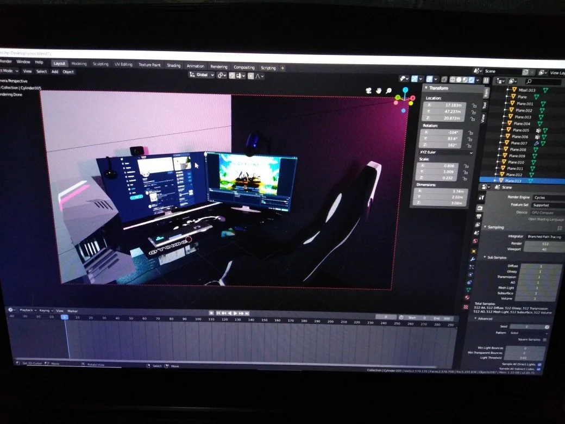The width and height of the screenshot is (565, 424).
Task: Toggle Square Samples checkbox
Action: (544, 340)
